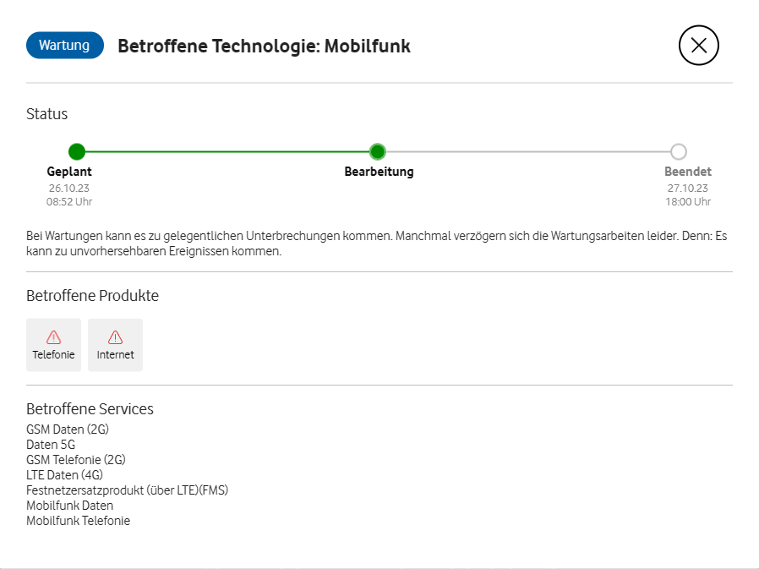Click the grey remaining progress line
This screenshot has height=569, width=759.
coord(528,152)
